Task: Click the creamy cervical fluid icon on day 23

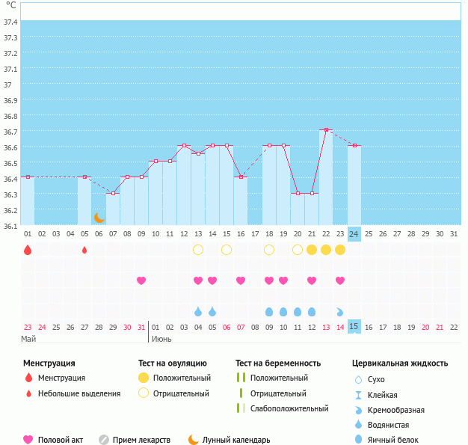Action: point(340,311)
